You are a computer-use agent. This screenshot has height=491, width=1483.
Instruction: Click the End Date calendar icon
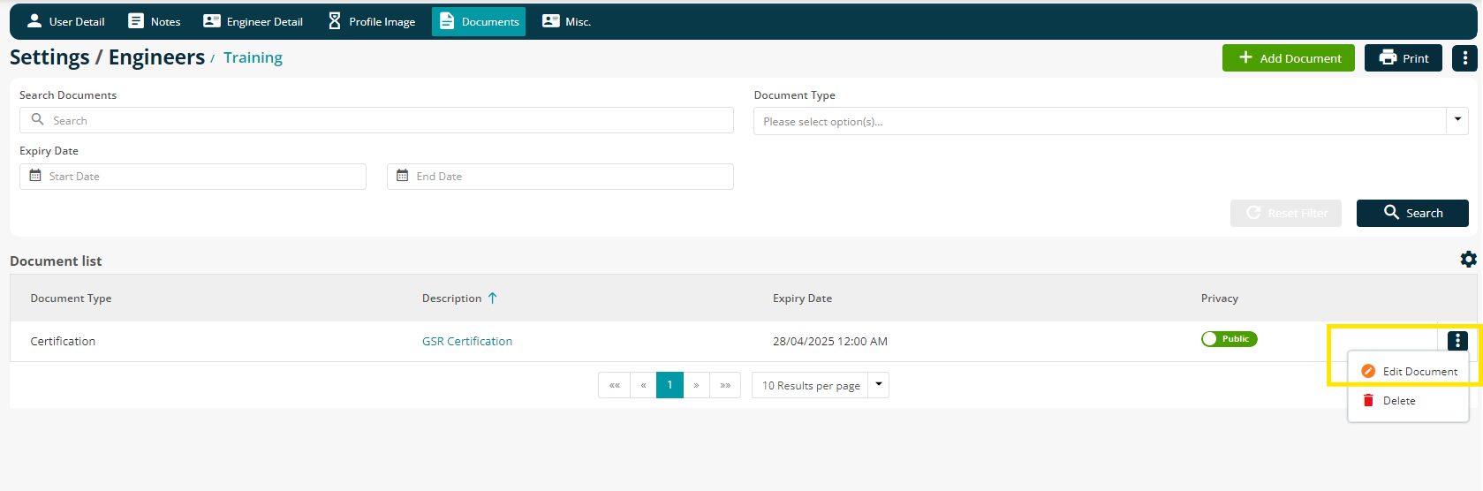click(x=403, y=176)
